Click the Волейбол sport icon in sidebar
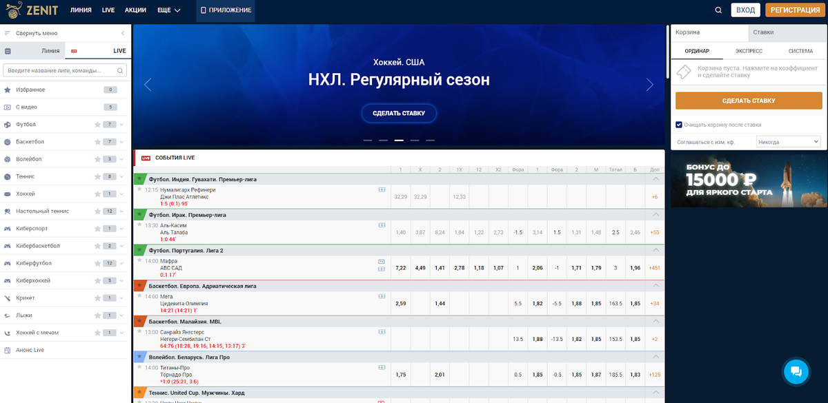828x403 pixels. coord(8,159)
